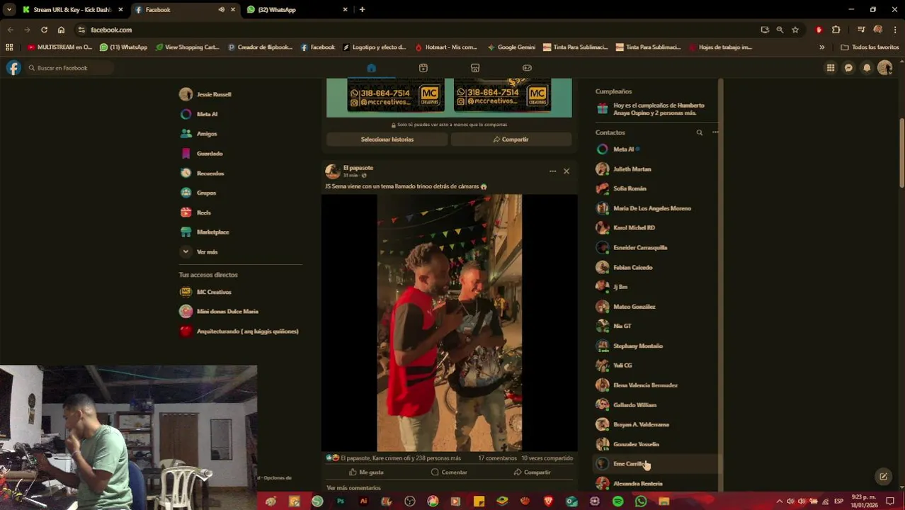Open the Facebook Reels video tab icon
This screenshot has height=510, width=905.
coord(423,68)
